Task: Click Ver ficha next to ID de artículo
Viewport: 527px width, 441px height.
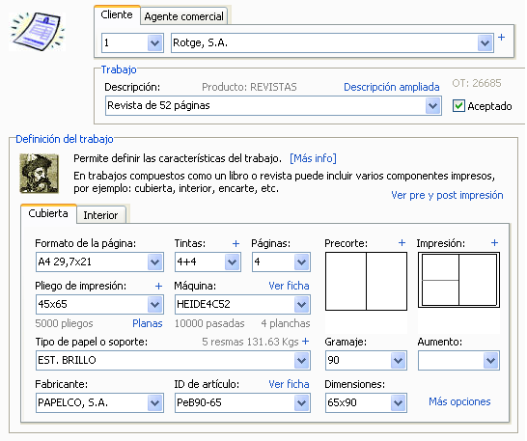Action: pyautogui.click(x=289, y=384)
